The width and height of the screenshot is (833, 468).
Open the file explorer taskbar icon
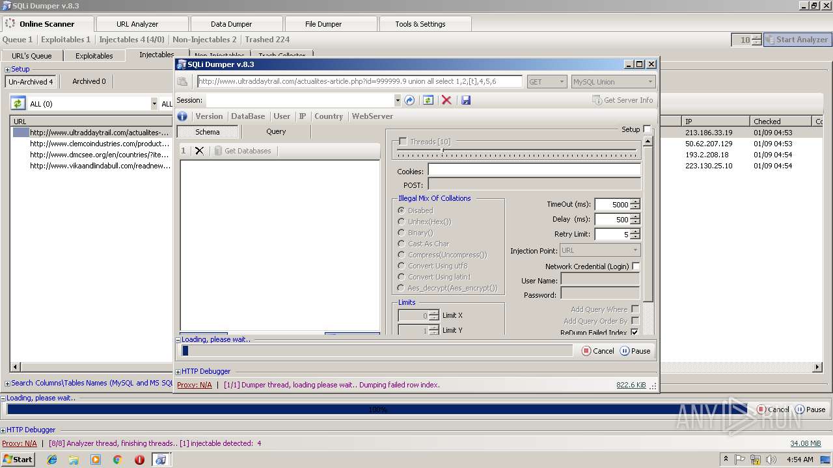click(x=74, y=460)
